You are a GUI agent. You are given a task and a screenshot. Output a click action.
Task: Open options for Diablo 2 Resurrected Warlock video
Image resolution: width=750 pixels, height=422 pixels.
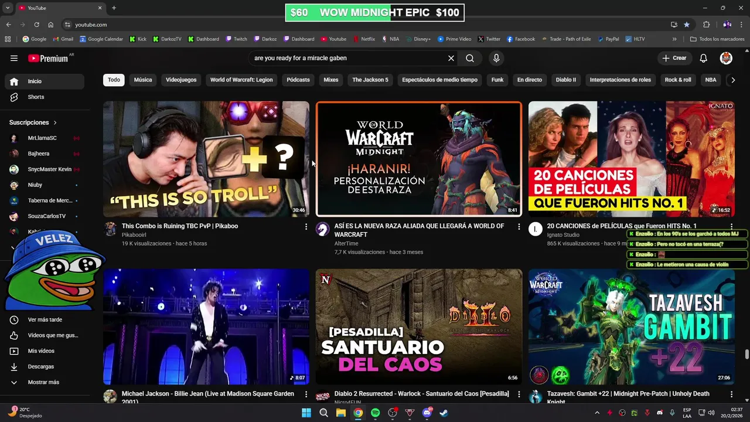click(519, 394)
